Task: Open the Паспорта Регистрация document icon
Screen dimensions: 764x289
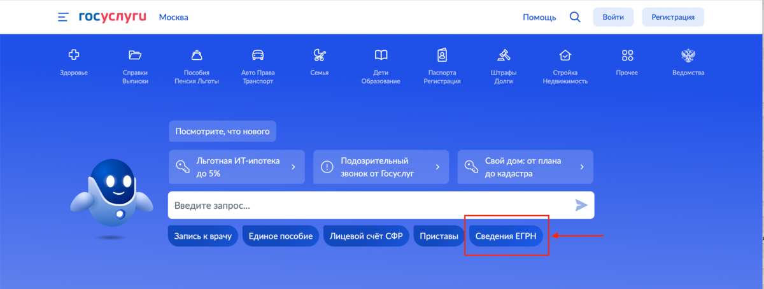Action: tap(442, 55)
